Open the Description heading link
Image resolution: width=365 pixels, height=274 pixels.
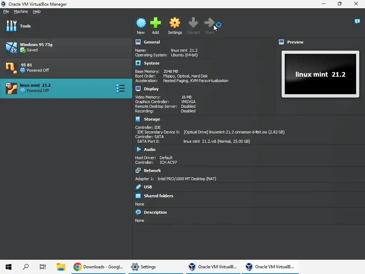155,212
